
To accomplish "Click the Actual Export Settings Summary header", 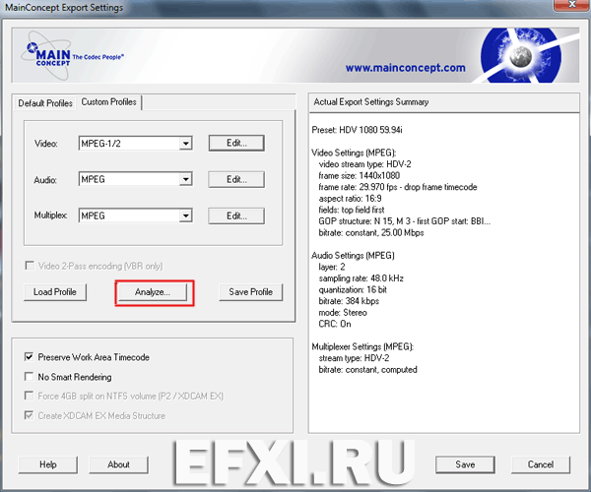I will (x=444, y=102).
